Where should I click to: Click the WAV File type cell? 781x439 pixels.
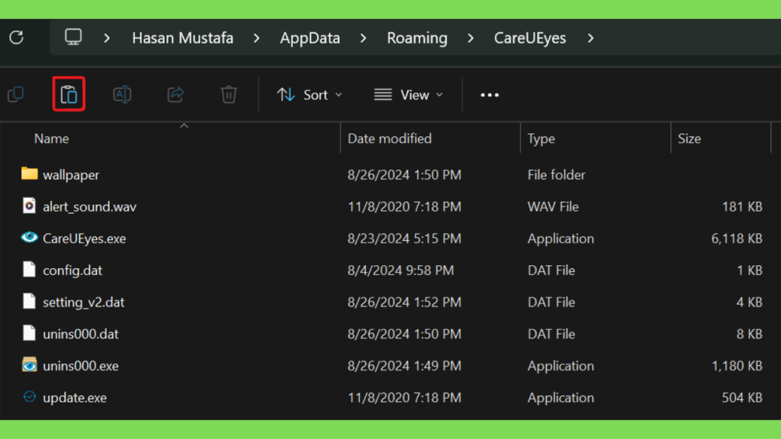coord(553,207)
